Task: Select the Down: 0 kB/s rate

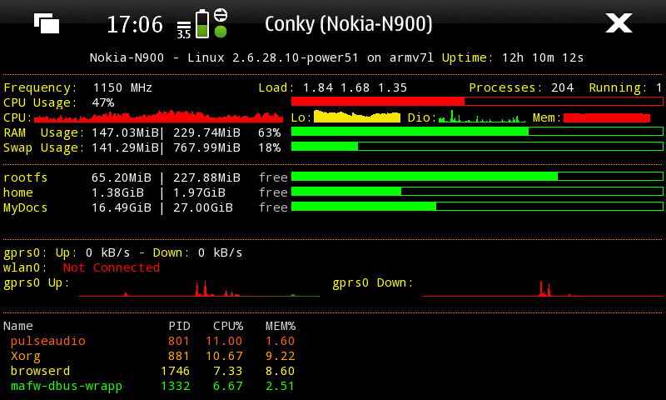Action: 197,253
